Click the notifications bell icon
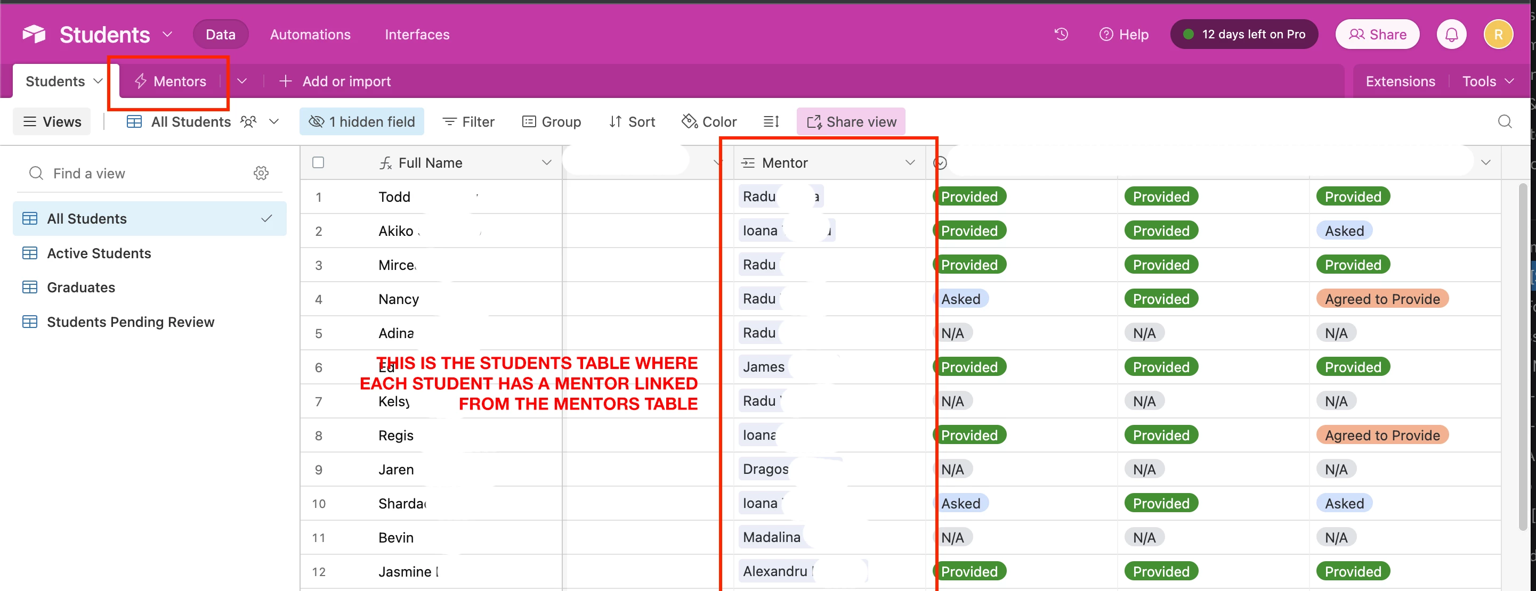 (x=1451, y=35)
